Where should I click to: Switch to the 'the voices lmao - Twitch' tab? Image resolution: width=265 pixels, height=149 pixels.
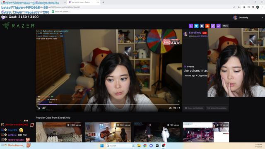[83, 2]
